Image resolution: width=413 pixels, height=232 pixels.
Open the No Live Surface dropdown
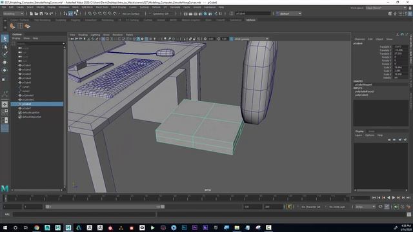131,14
